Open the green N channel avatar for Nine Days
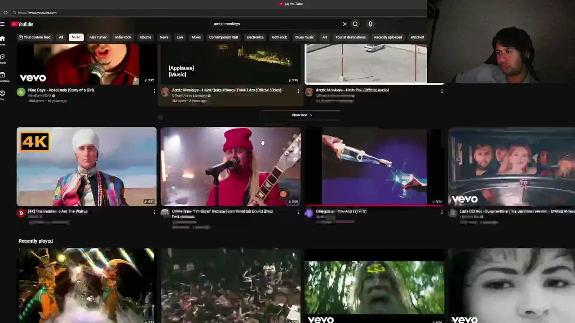This screenshot has height=323, width=575. tap(21, 92)
